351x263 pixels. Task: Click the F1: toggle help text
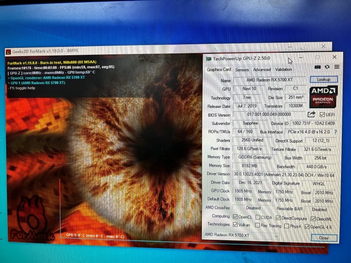[21, 88]
